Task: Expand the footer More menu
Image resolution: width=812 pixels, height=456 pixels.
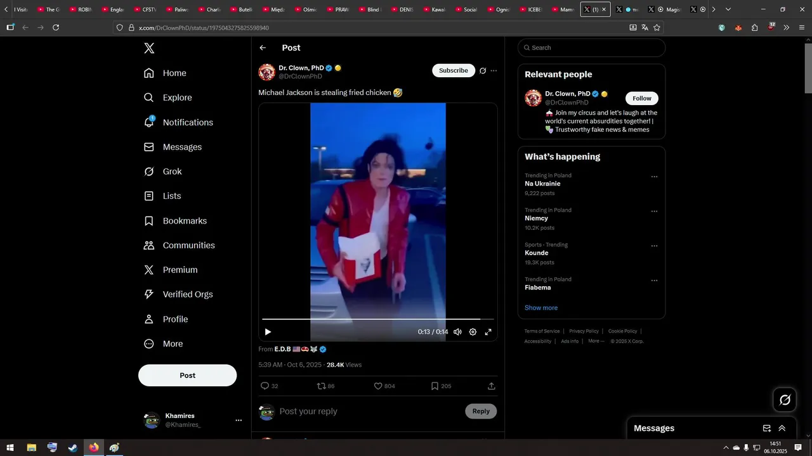Action: coord(596,341)
